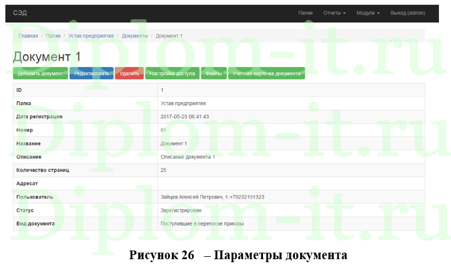Screen dimensions: 451x276
Task: Go to Главная in the breadcrumb
Action: point(28,36)
